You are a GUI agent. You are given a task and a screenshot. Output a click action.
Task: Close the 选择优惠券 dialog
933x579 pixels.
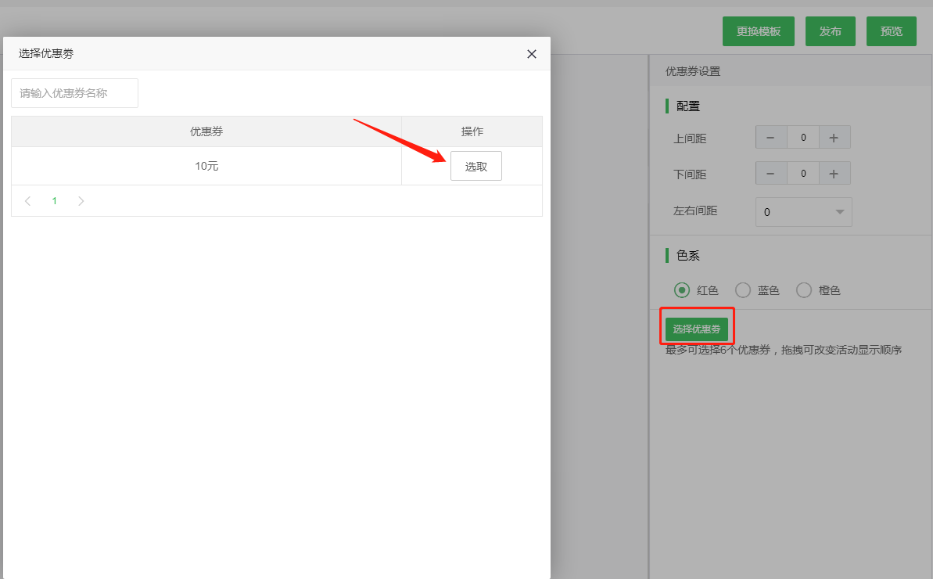coord(531,54)
